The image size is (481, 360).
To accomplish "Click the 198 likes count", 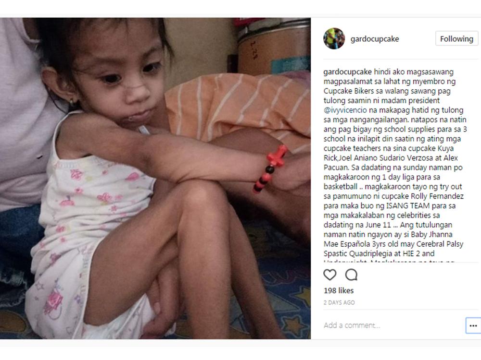I will (339, 290).
